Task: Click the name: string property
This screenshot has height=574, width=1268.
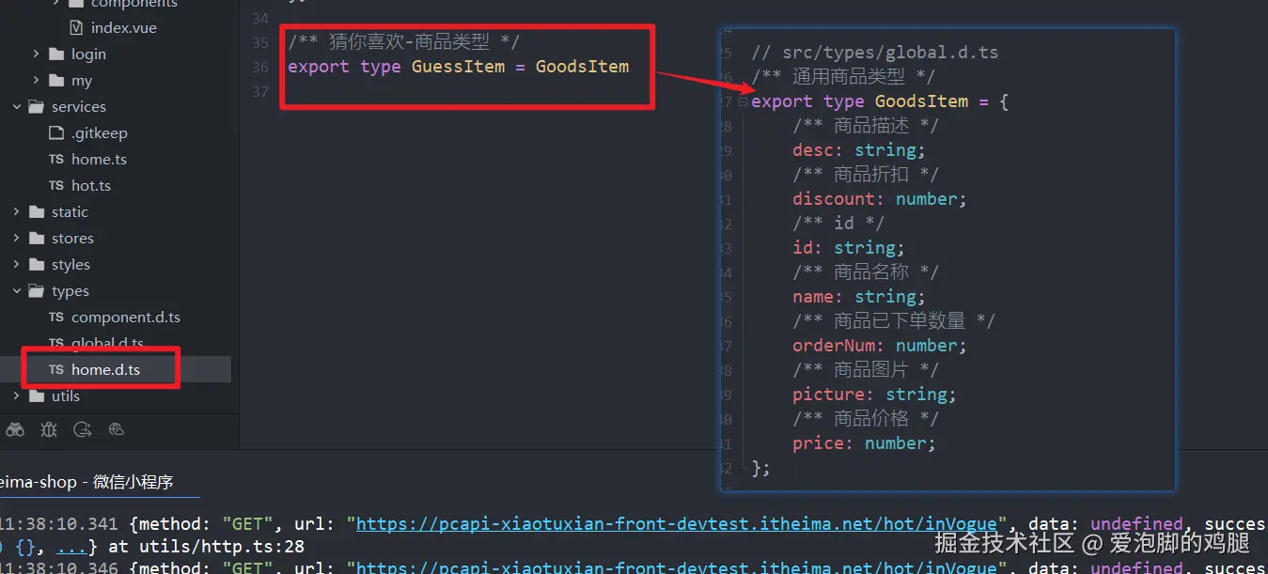Action: coord(858,297)
